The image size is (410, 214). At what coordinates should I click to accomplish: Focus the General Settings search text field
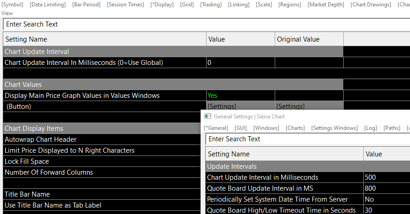click(x=308, y=139)
